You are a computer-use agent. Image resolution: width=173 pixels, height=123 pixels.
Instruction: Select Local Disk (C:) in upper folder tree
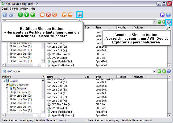coord(24,46)
